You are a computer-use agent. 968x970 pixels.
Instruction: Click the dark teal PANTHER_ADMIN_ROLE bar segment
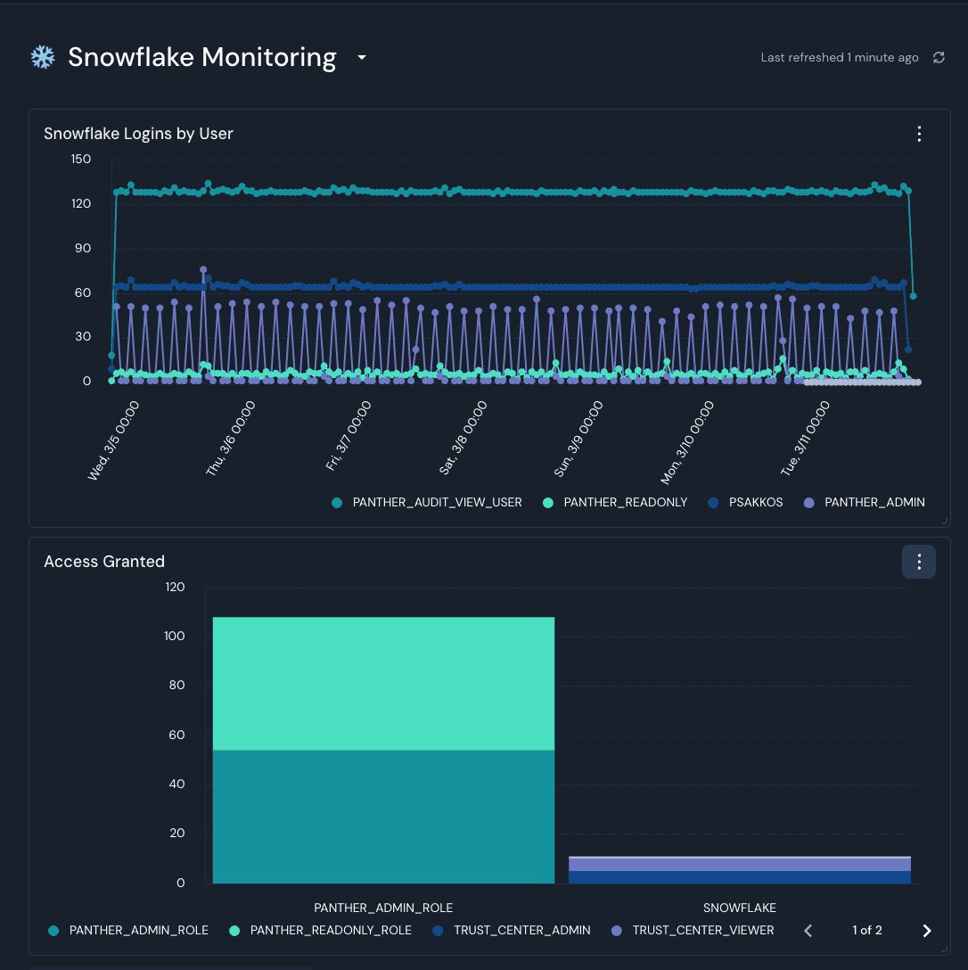(x=383, y=817)
